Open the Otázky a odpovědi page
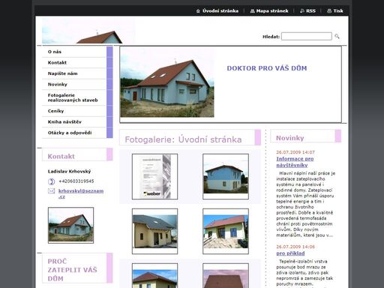Viewport: 384px width, 288px height. click(74, 133)
